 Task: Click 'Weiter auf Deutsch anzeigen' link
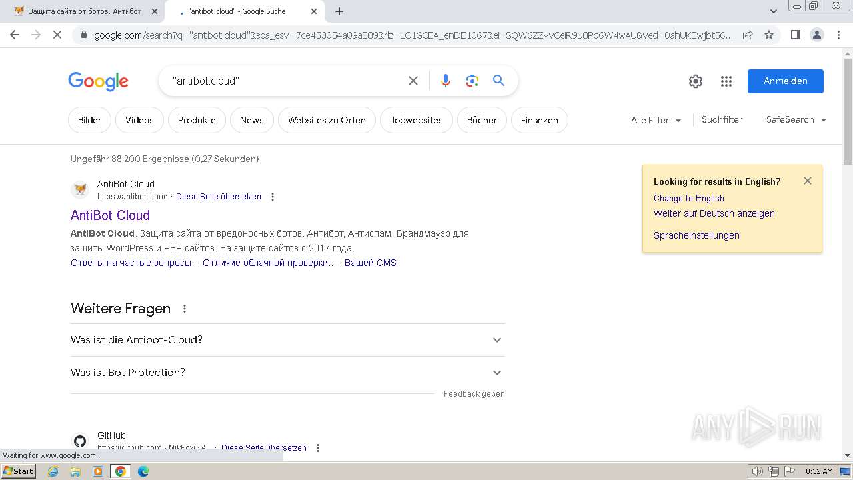coord(714,213)
